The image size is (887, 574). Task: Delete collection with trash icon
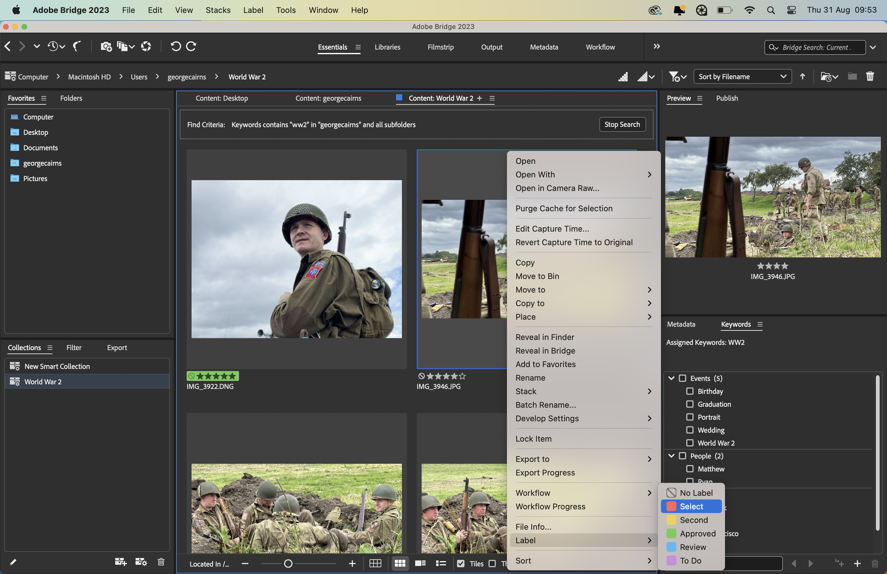pyautogui.click(x=161, y=562)
